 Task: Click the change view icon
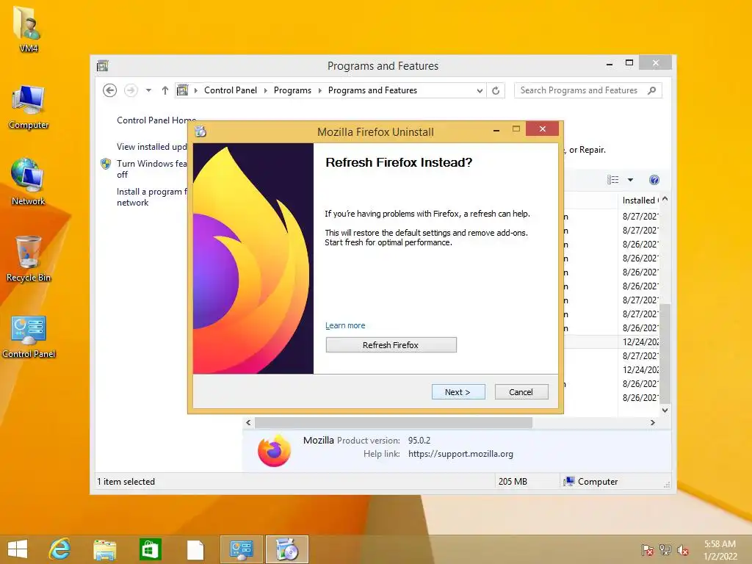click(x=613, y=180)
